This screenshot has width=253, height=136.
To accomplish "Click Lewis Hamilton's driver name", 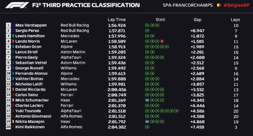I will pyautogui.click(x=30, y=36).
